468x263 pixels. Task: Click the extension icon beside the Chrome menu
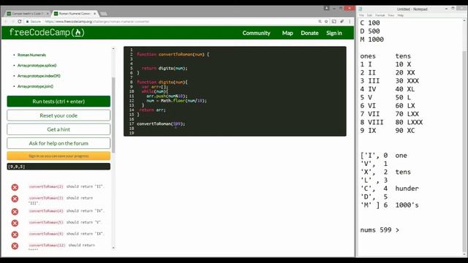pyautogui.click(x=342, y=21)
